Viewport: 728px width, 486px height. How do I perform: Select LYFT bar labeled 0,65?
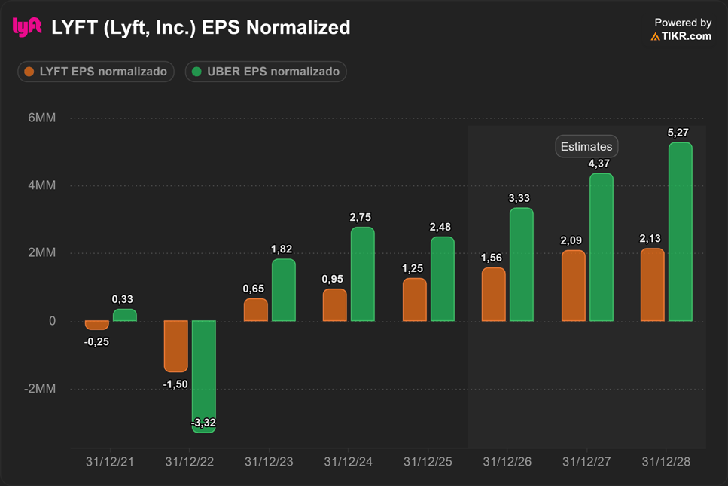pos(256,310)
